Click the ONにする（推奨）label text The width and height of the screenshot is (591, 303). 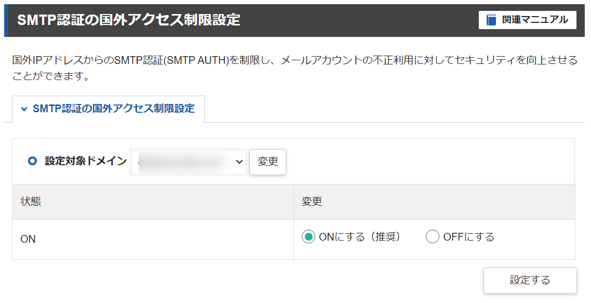[359, 236]
